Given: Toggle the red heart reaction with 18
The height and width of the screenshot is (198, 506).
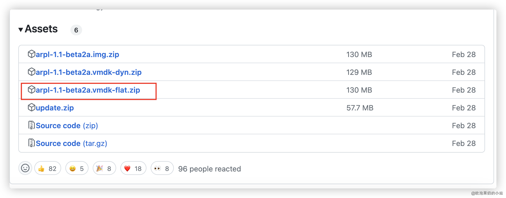Looking at the screenshot, I should click(x=133, y=168).
